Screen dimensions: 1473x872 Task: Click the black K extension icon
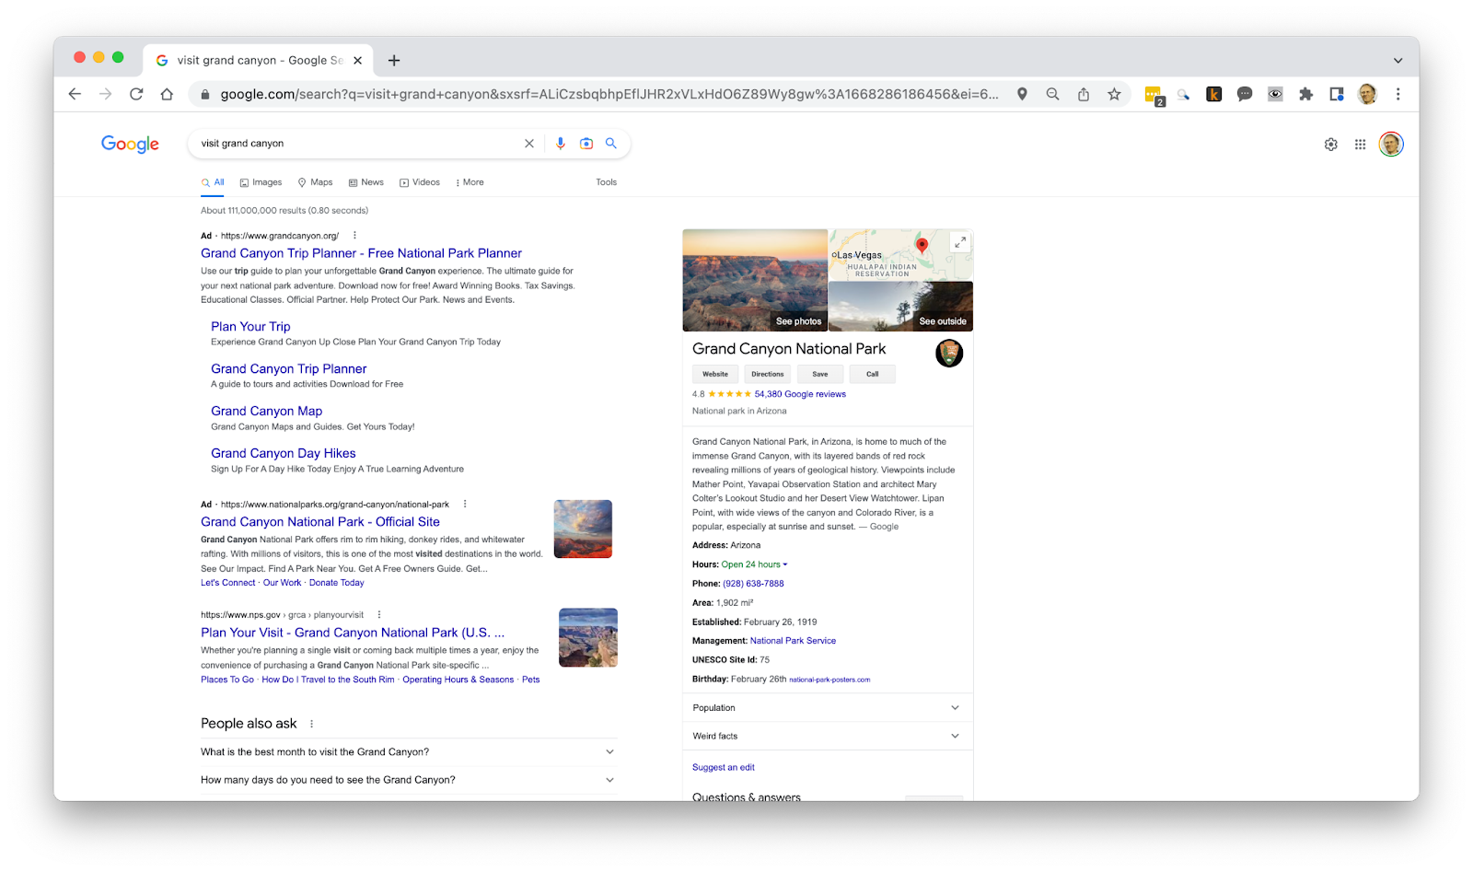(x=1214, y=94)
